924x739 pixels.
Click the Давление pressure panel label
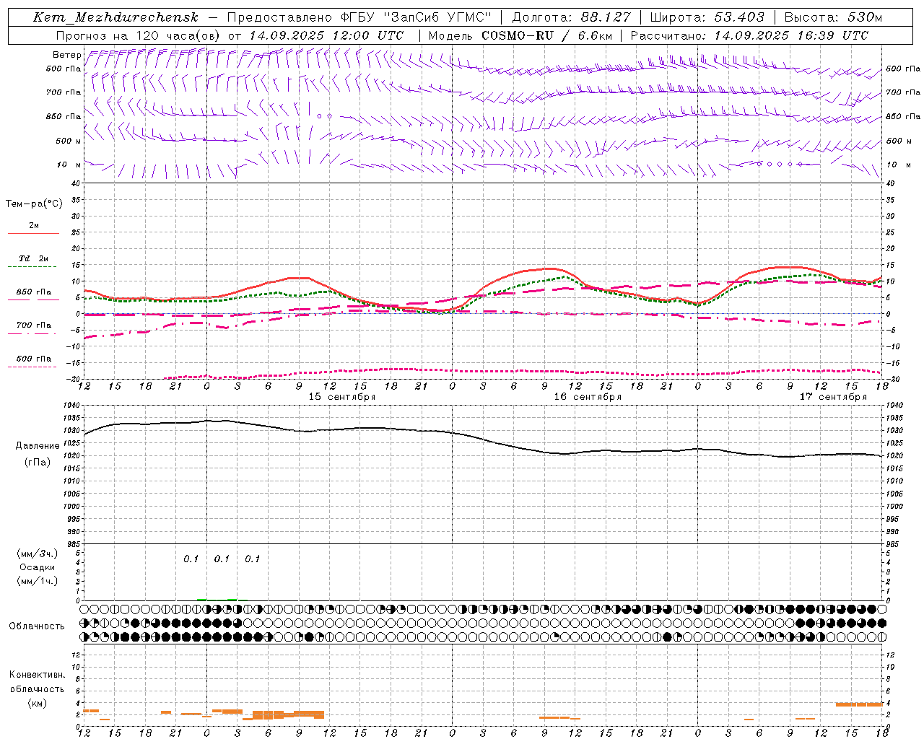tap(38, 446)
